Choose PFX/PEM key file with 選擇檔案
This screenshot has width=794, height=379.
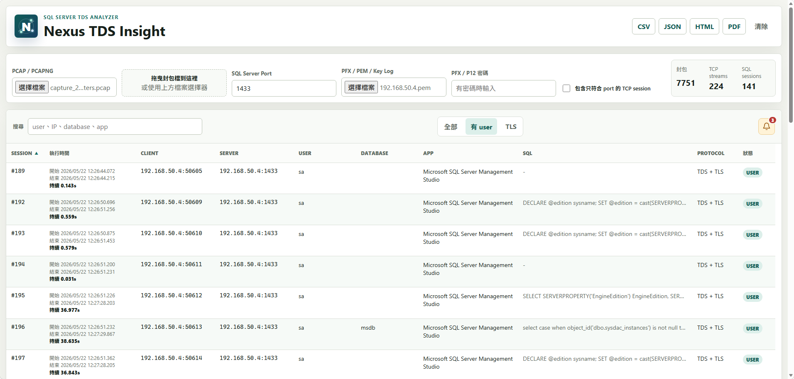coord(361,87)
